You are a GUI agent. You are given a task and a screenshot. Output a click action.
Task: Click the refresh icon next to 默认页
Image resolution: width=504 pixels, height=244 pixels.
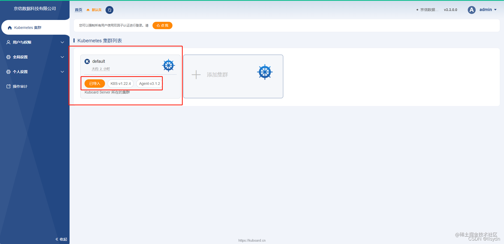[x=109, y=10]
